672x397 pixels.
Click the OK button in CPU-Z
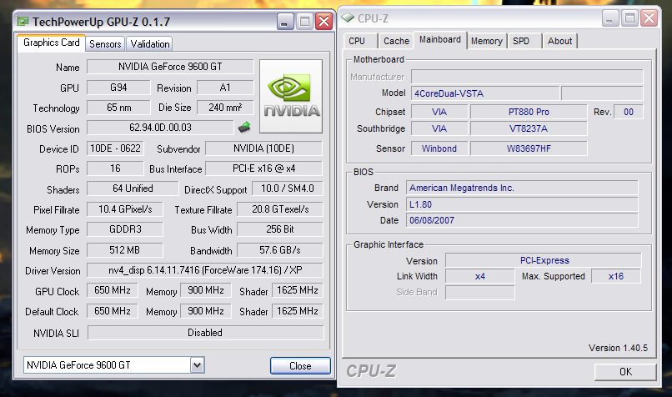[625, 372]
